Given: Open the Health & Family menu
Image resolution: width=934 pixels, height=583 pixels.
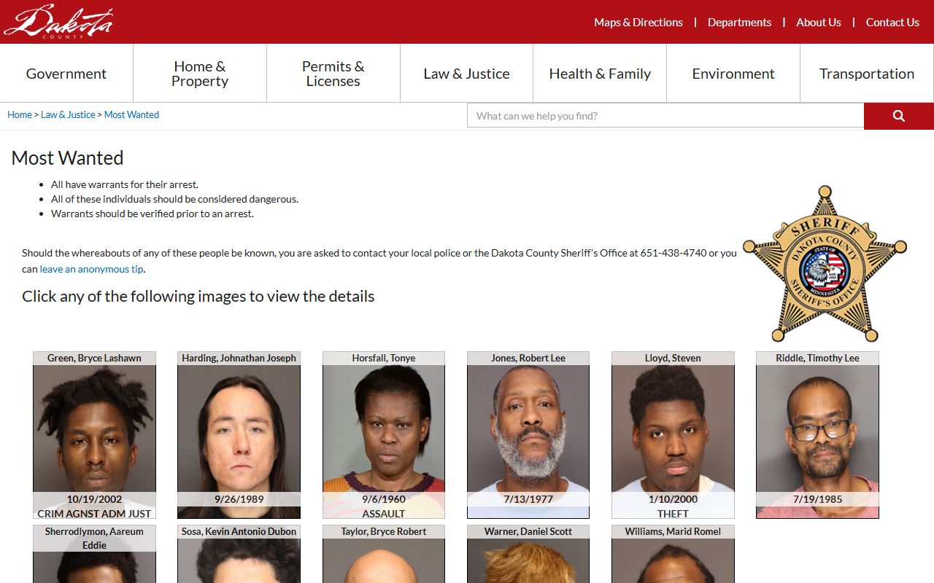Looking at the screenshot, I should 600,74.
